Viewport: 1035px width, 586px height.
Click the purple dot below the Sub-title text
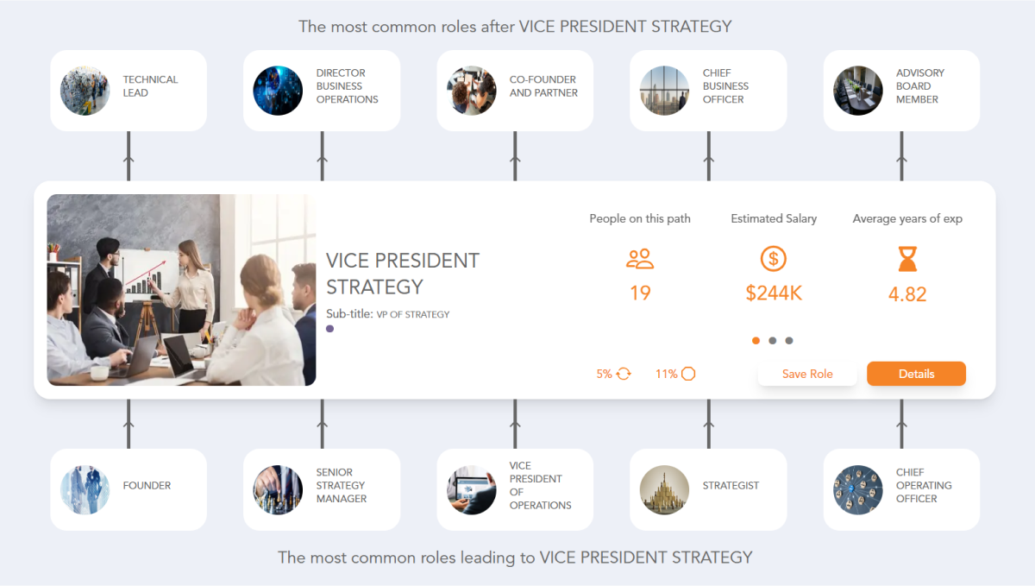(x=329, y=329)
